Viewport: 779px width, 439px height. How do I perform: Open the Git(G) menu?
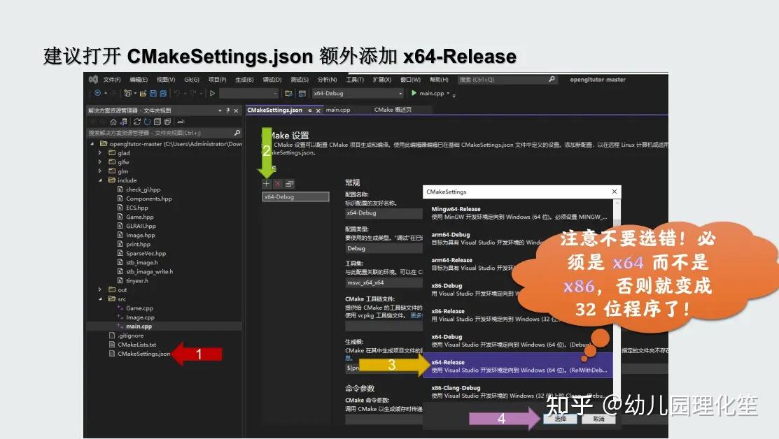pyautogui.click(x=192, y=79)
